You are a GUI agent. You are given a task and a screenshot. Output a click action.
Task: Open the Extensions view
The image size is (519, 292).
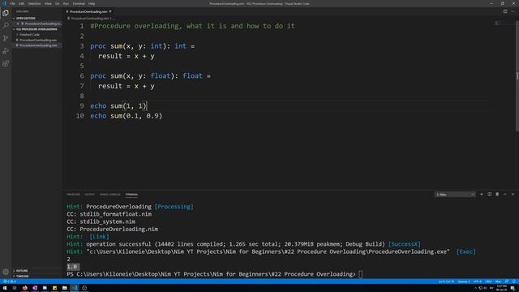6,63
